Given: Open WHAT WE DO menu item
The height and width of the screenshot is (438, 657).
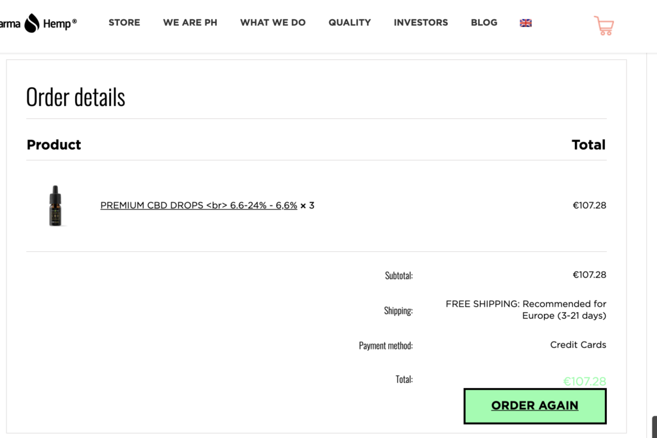Looking at the screenshot, I should click(x=273, y=22).
